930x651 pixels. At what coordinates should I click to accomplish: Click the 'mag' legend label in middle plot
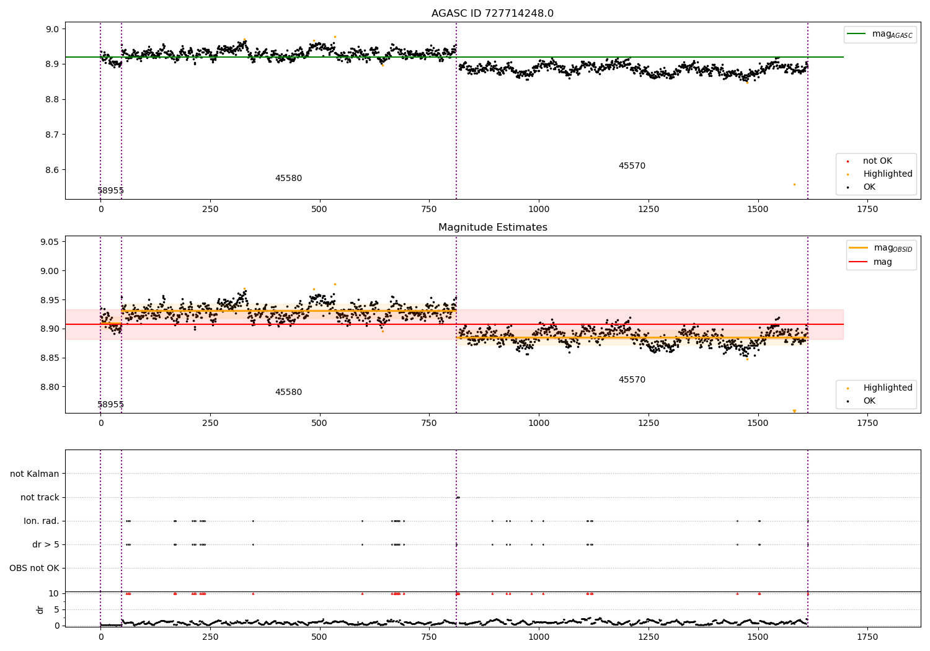(883, 262)
